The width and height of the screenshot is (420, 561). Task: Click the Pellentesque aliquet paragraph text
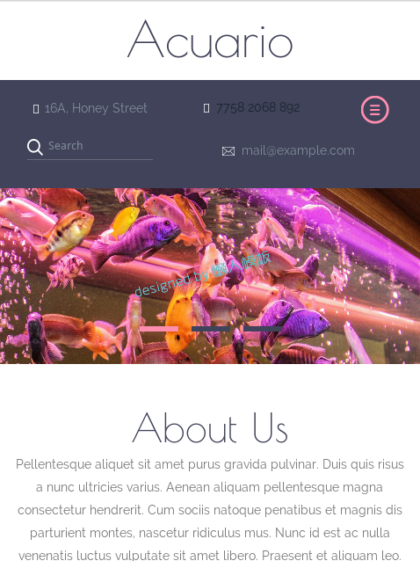tap(210, 510)
